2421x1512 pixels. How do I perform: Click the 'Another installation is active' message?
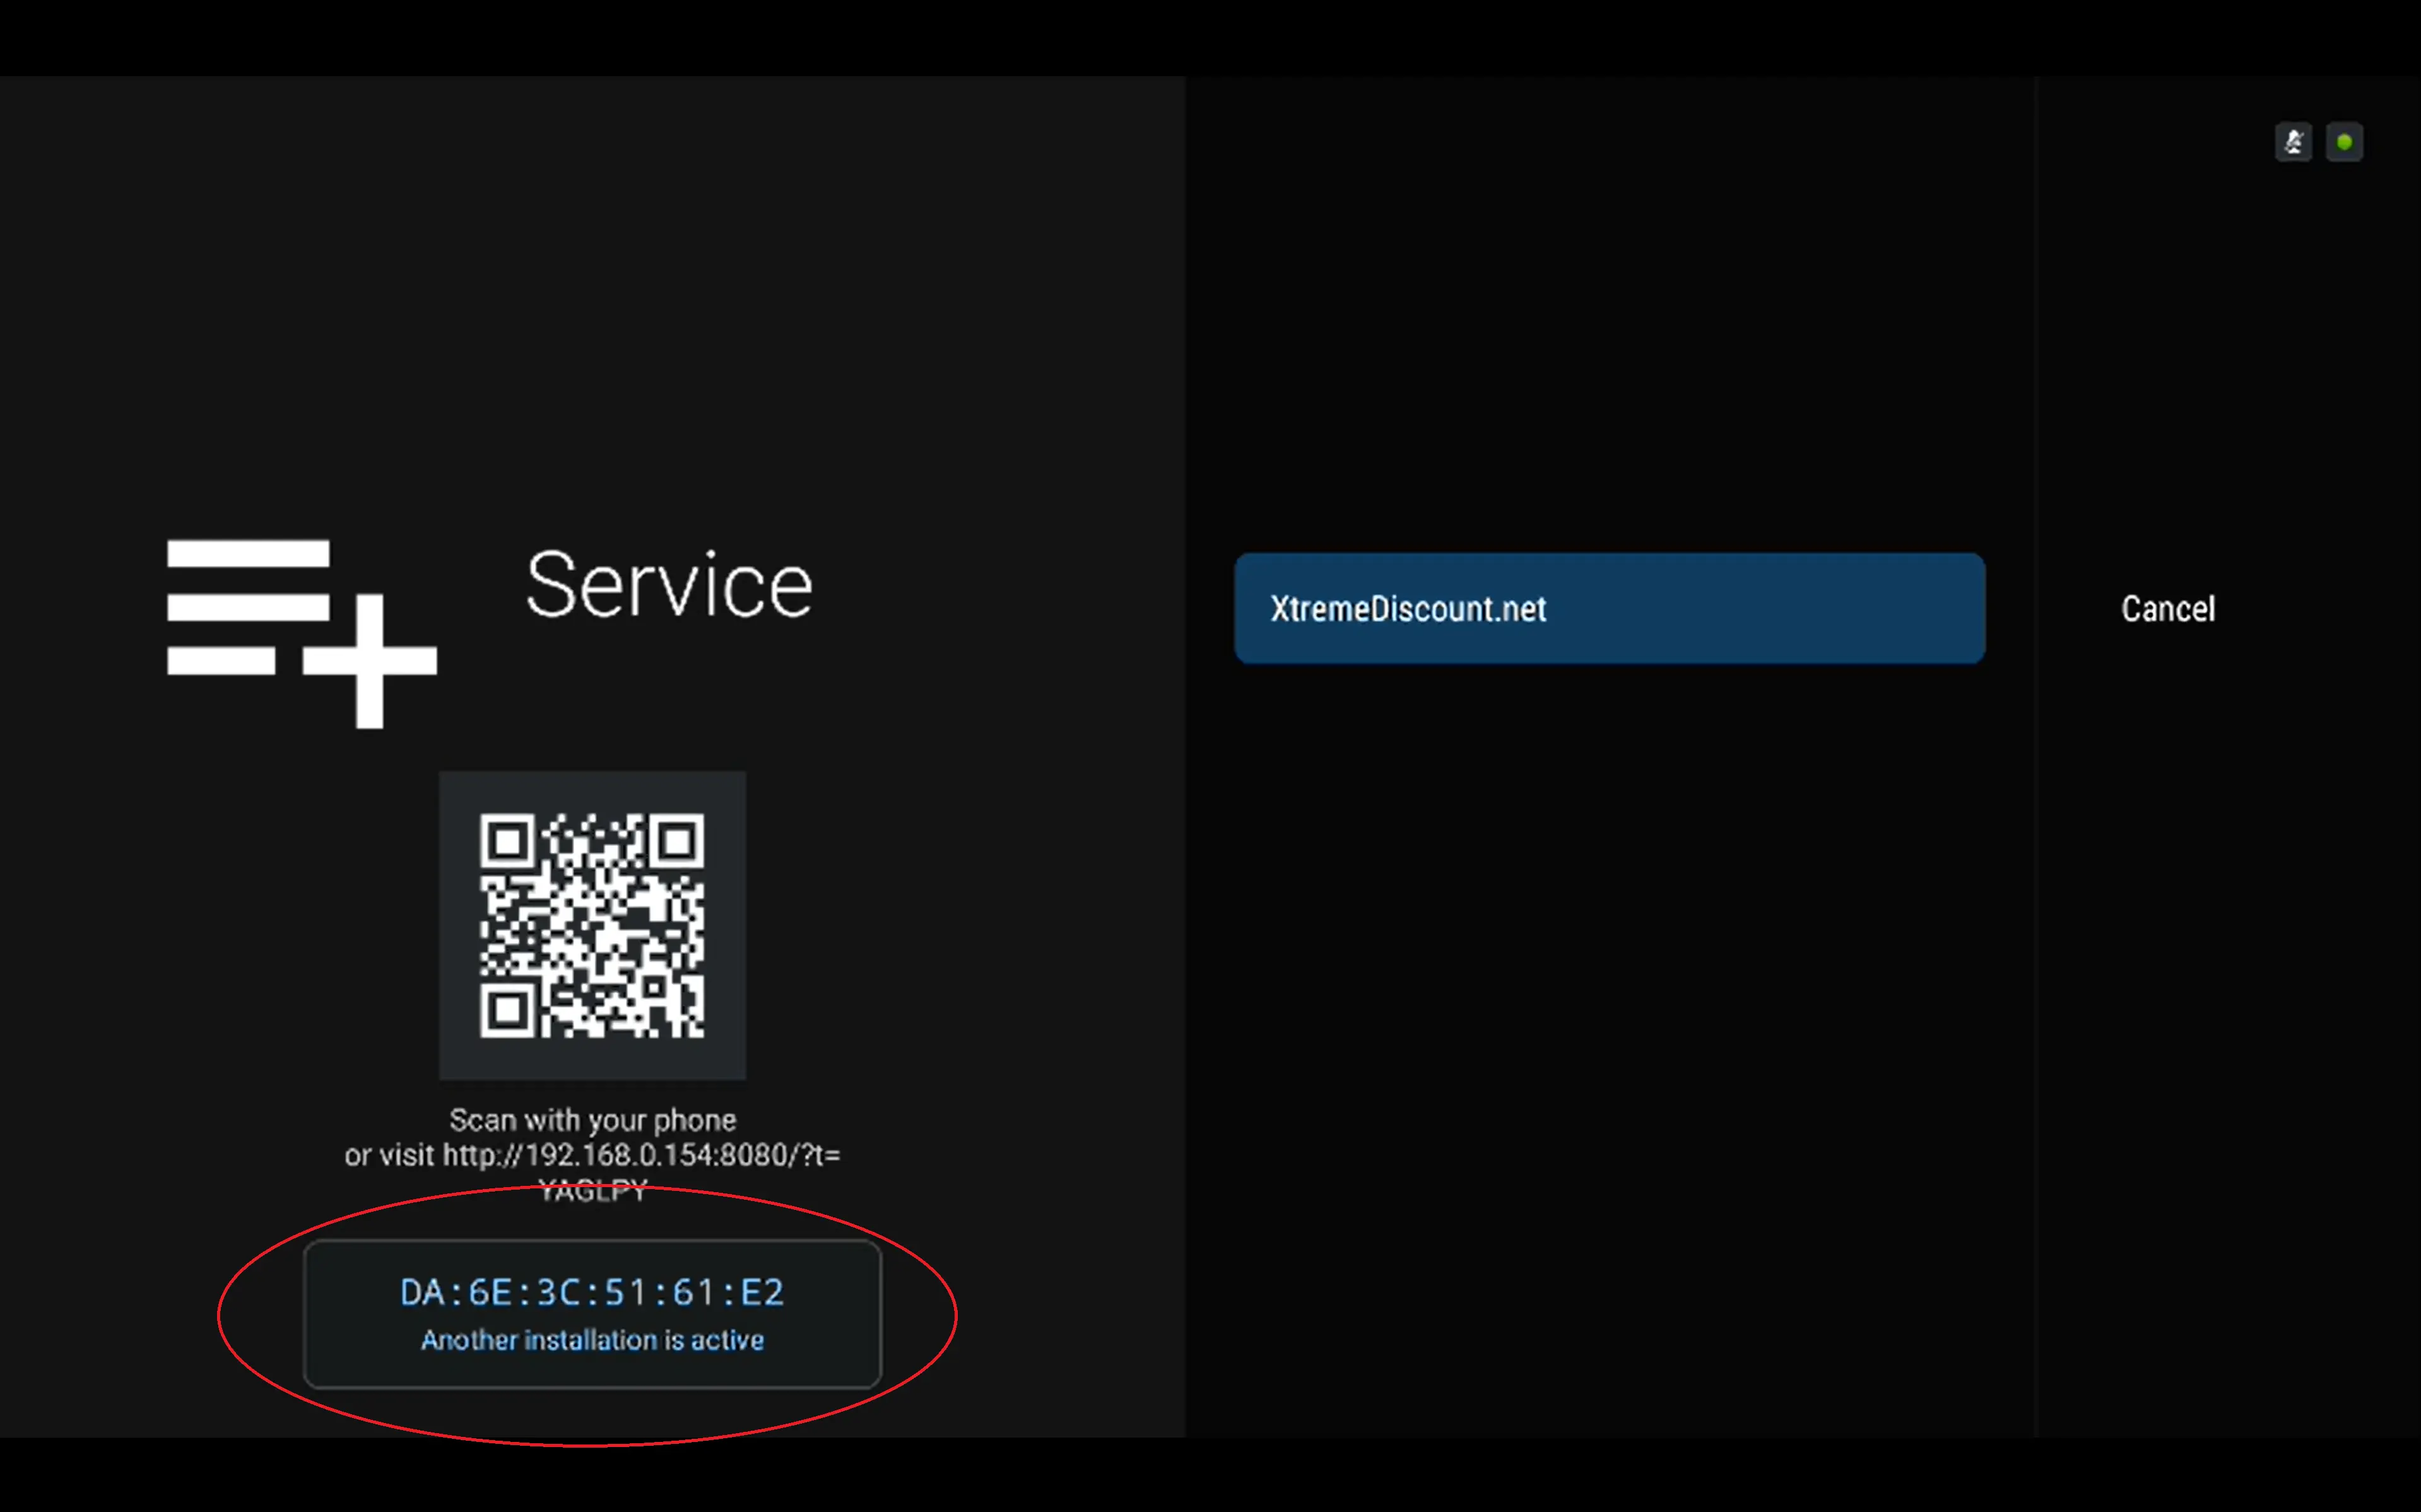tap(592, 1340)
